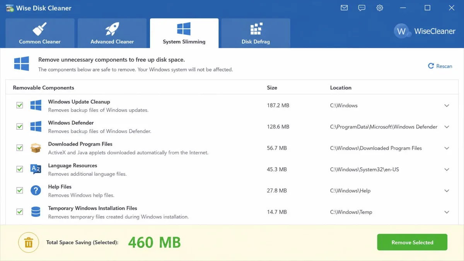Sort by the Size column header

(x=272, y=88)
